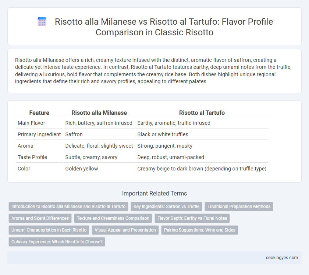The height and width of the screenshot is (275, 309).
Task: Open the 'Aroma and Scent Differences' tag
Action: coord(40,218)
